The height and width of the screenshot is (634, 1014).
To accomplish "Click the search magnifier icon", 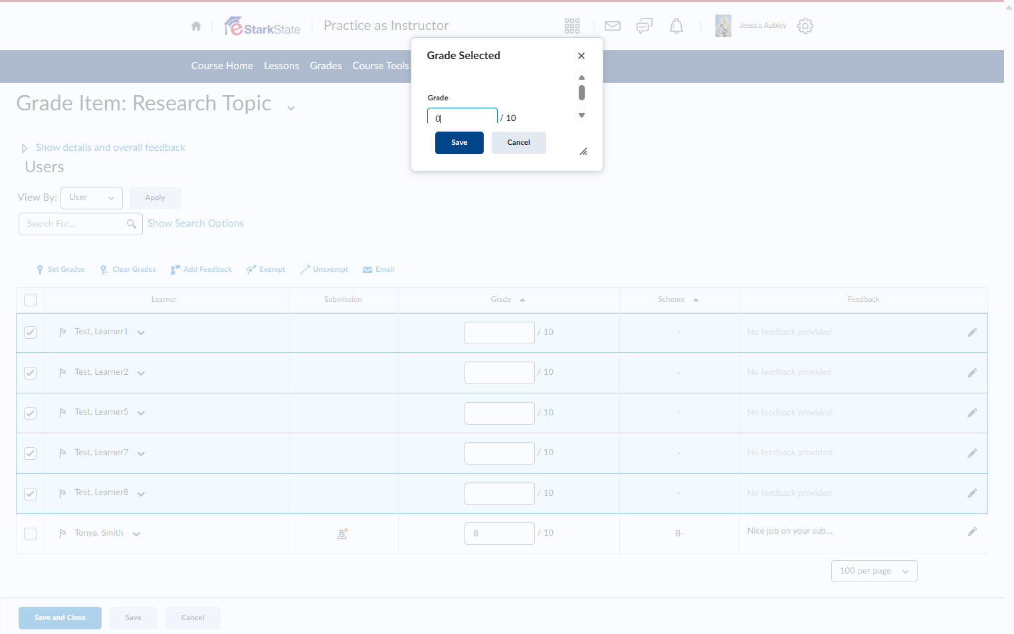I will click(132, 224).
